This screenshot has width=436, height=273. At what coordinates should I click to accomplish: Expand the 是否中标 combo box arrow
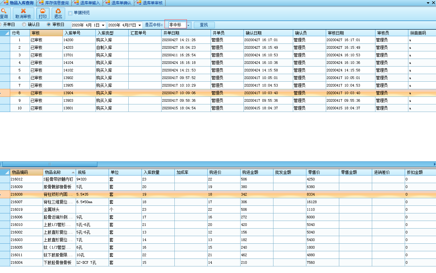[189, 25]
